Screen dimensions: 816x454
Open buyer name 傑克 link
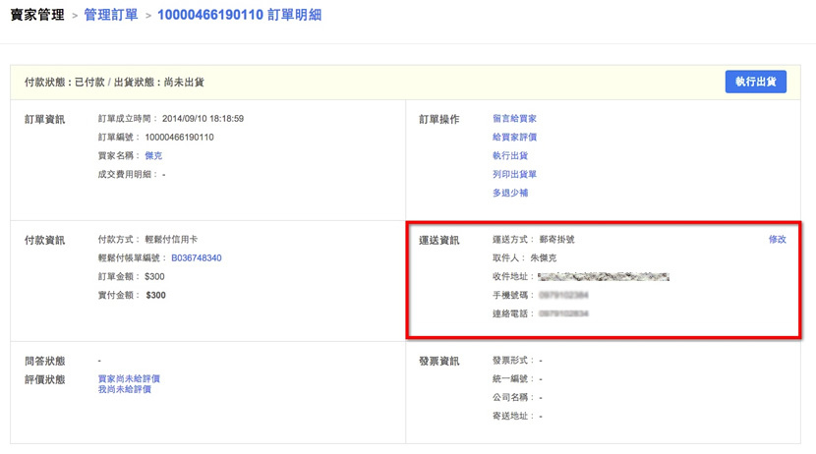[x=153, y=156]
